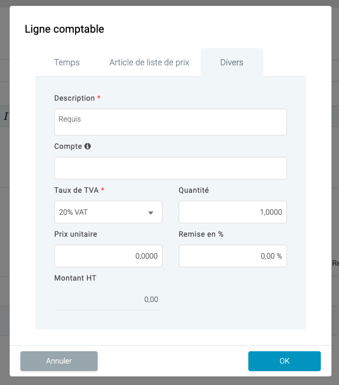Click the Montant HT label
The height and width of the screenshot is (385, 339).
pos(75,278)
